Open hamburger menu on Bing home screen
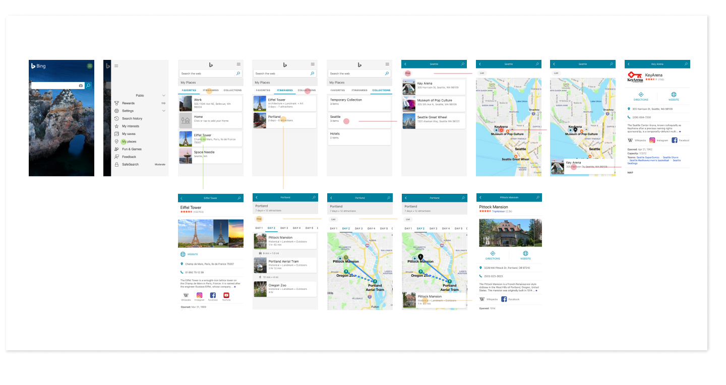This screenshot has width=726, height=385. pos(90,66)
